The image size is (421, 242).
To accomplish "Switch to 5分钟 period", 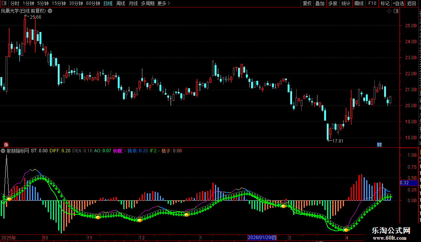I will coord(43,3).
